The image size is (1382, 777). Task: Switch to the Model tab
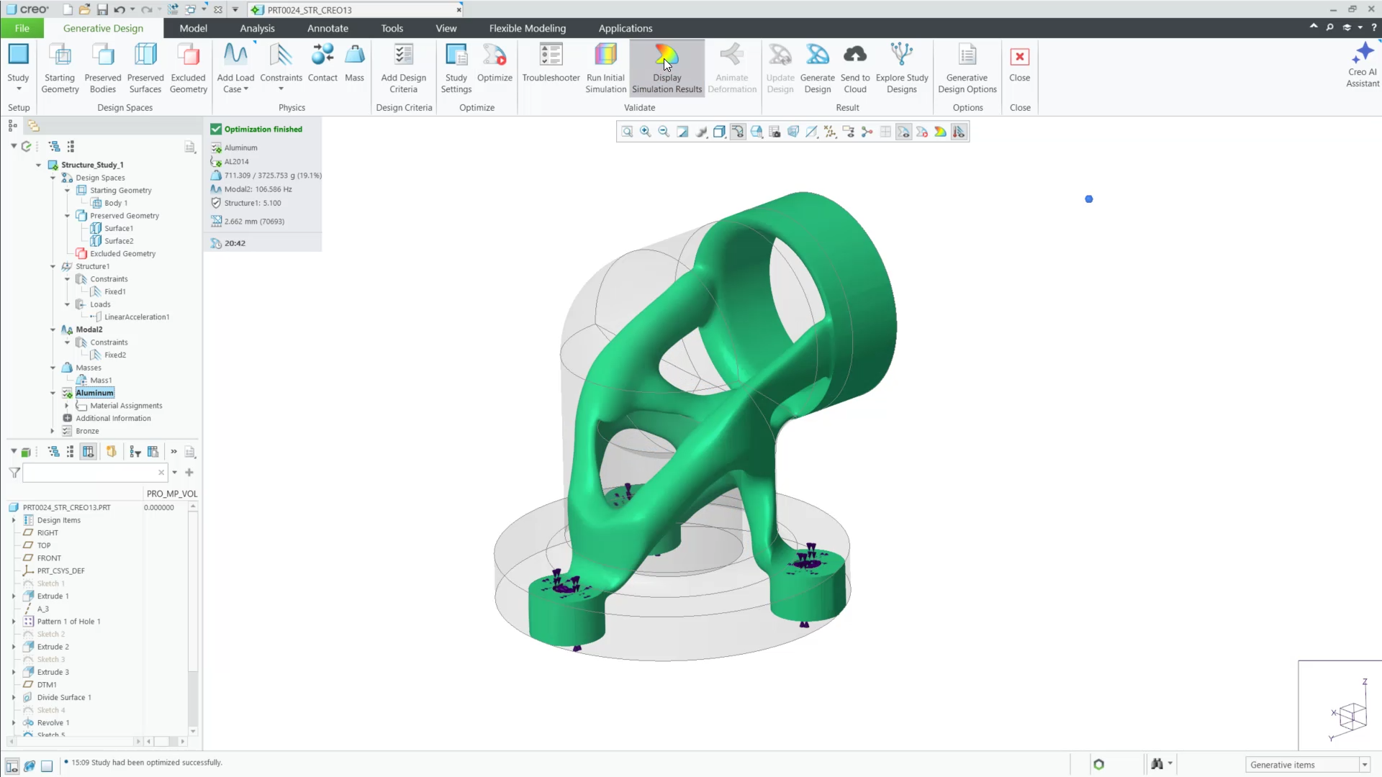pos(193,28)
